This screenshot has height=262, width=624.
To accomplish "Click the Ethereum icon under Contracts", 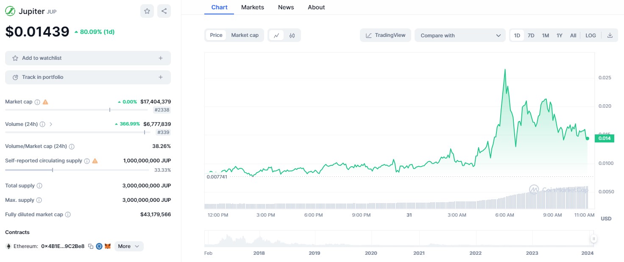I will 8,246.
